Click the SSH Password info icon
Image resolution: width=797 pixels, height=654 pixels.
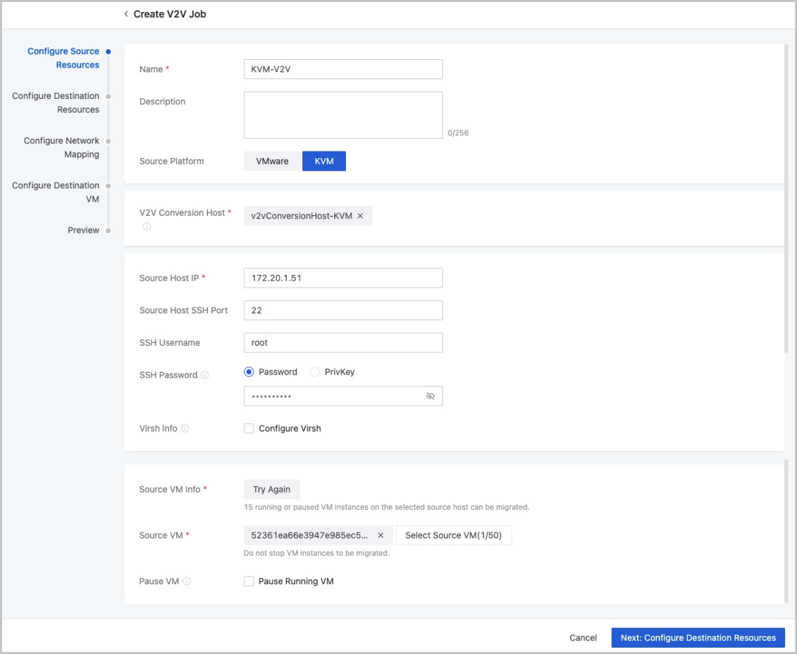point(205,375)
